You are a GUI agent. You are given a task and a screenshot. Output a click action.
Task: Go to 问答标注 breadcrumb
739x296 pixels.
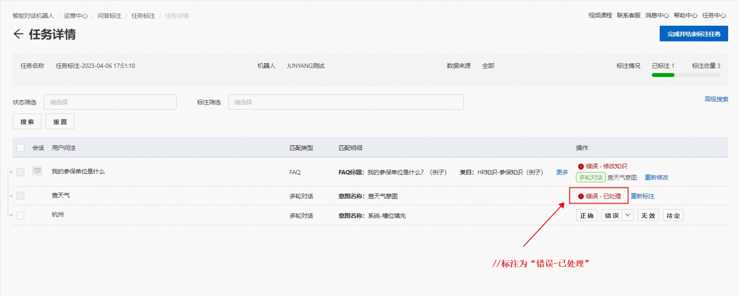[110, 16]
